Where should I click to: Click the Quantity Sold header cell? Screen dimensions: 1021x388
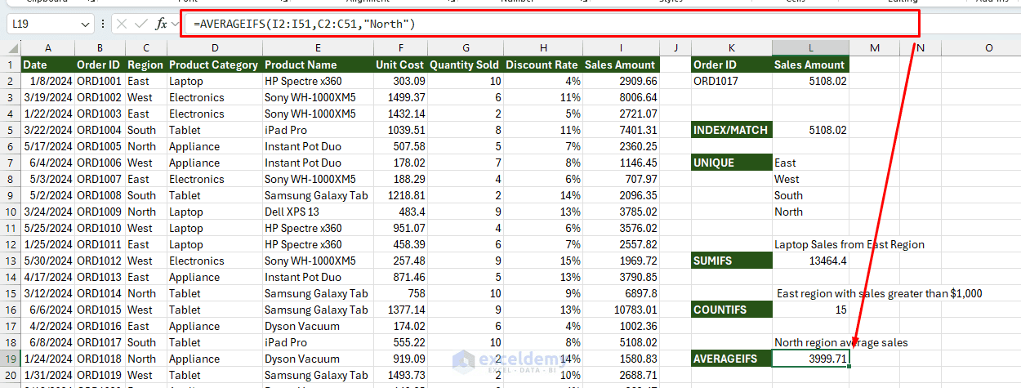click(465, 65)
